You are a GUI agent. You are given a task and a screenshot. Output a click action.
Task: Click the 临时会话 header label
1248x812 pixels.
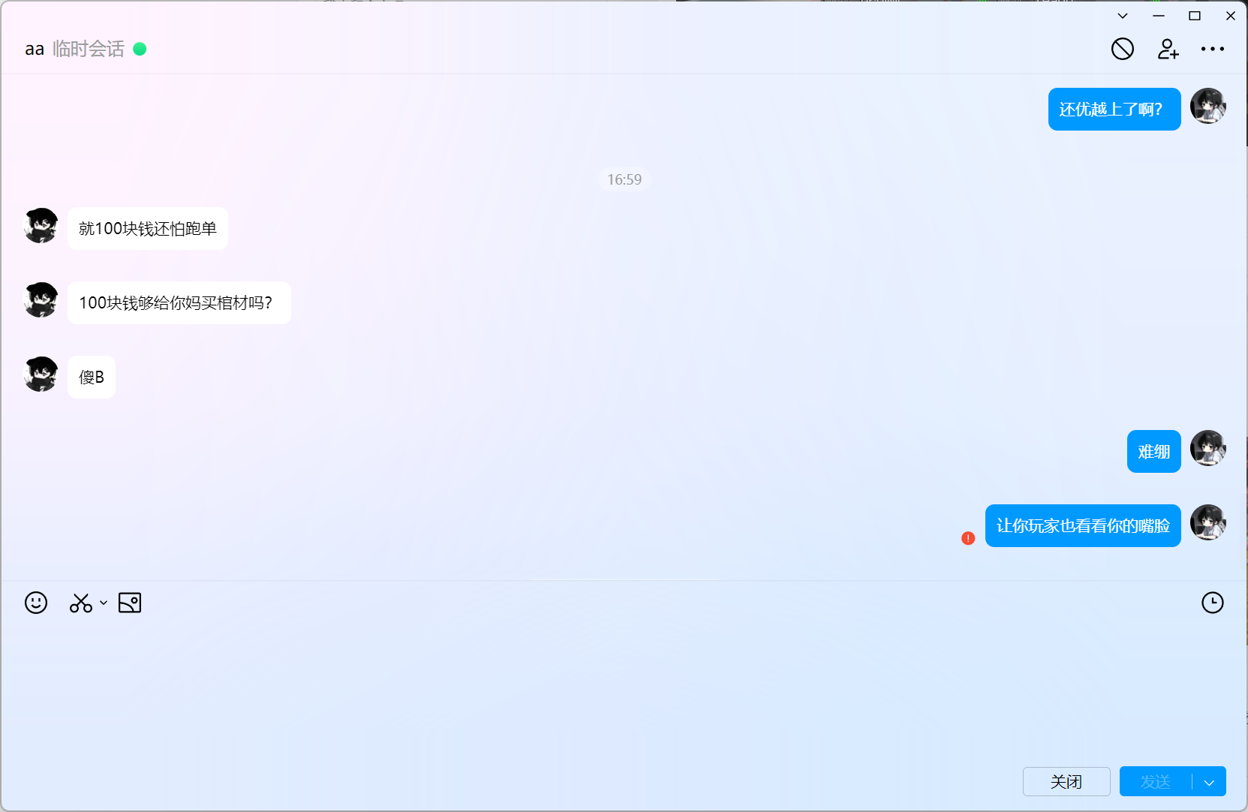click(x=89, y=50)
